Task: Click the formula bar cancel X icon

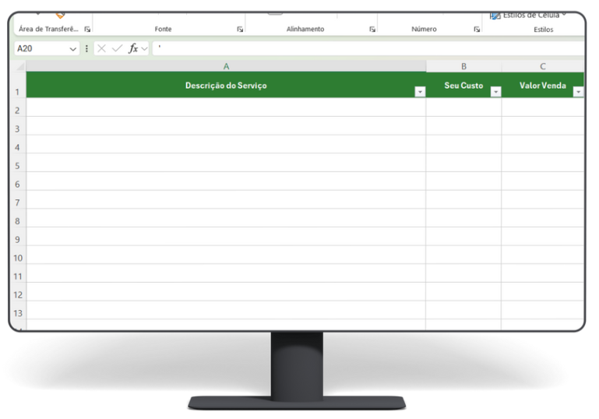Action: [x=102, y=48]
